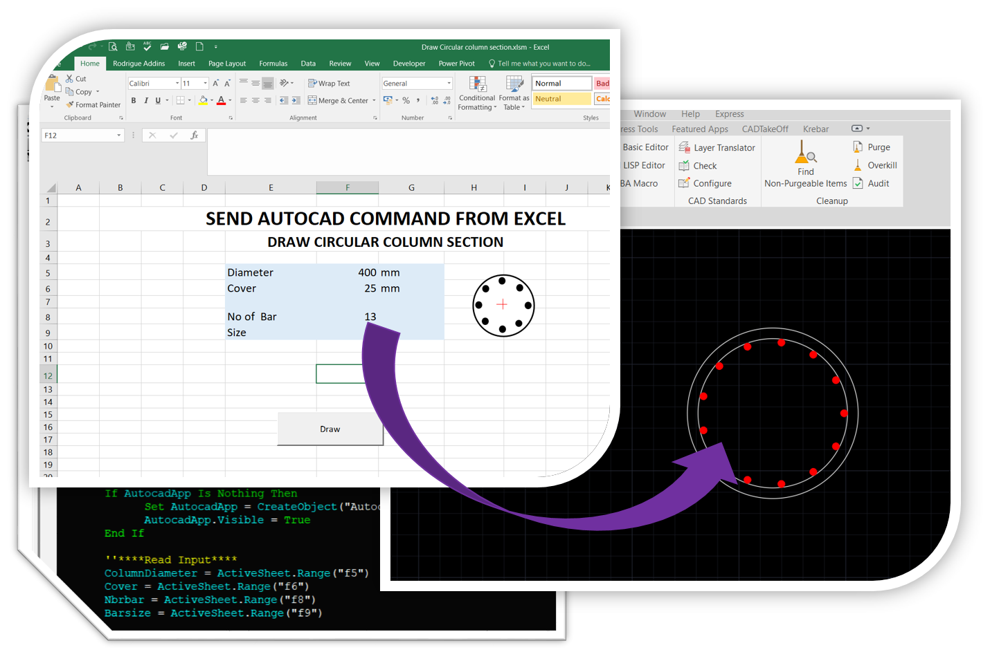990x652 pixels.
Task: Select the Neutral cell style
Action: (561, 99)
